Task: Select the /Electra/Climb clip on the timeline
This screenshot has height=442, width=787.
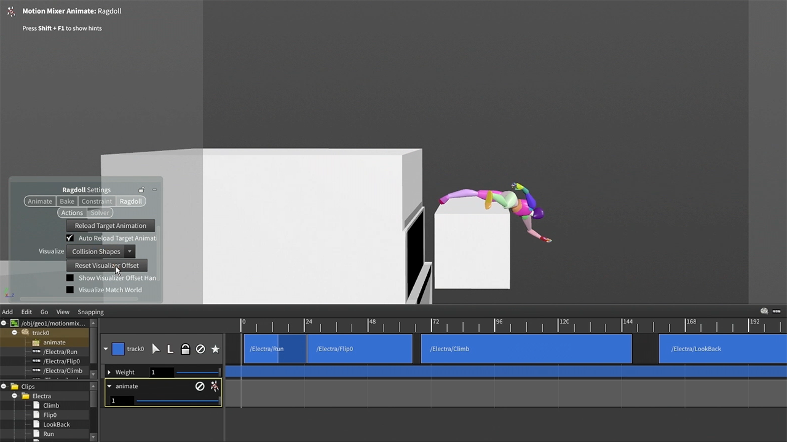Action: point(526,349)
